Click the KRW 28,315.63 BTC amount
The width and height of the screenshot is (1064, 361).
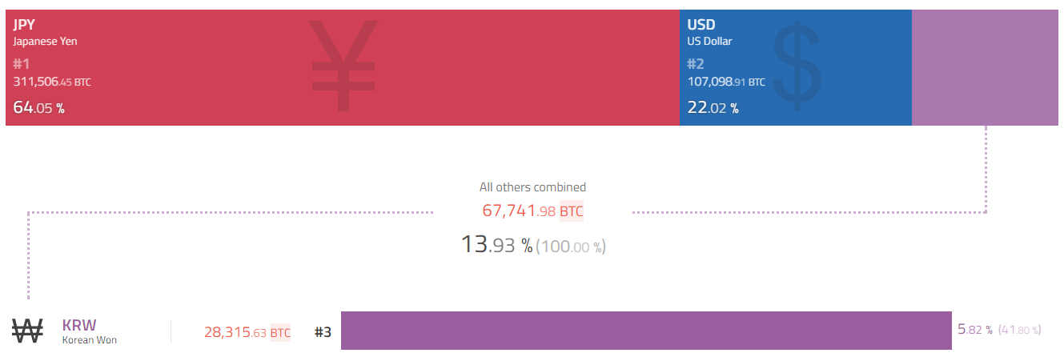[x=247, y=332]
